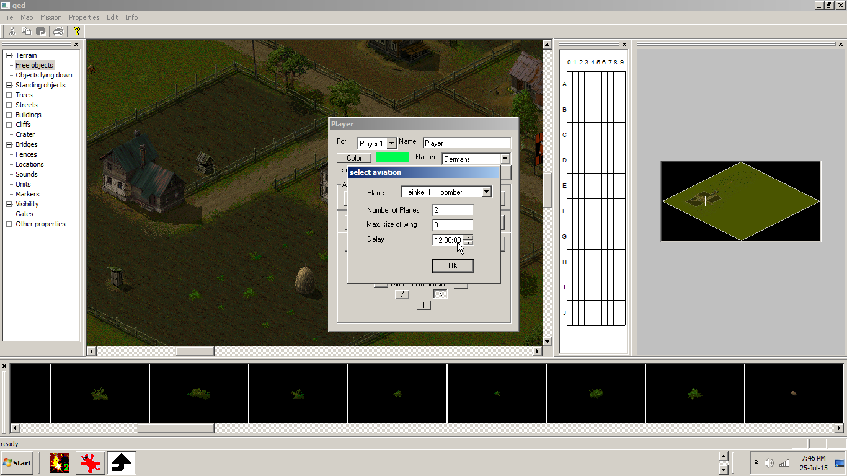Click the bottom thumbnail strip horizontal scrollbar thumb
This screenshot has height=476, width=847.
(x=175, y=428)
